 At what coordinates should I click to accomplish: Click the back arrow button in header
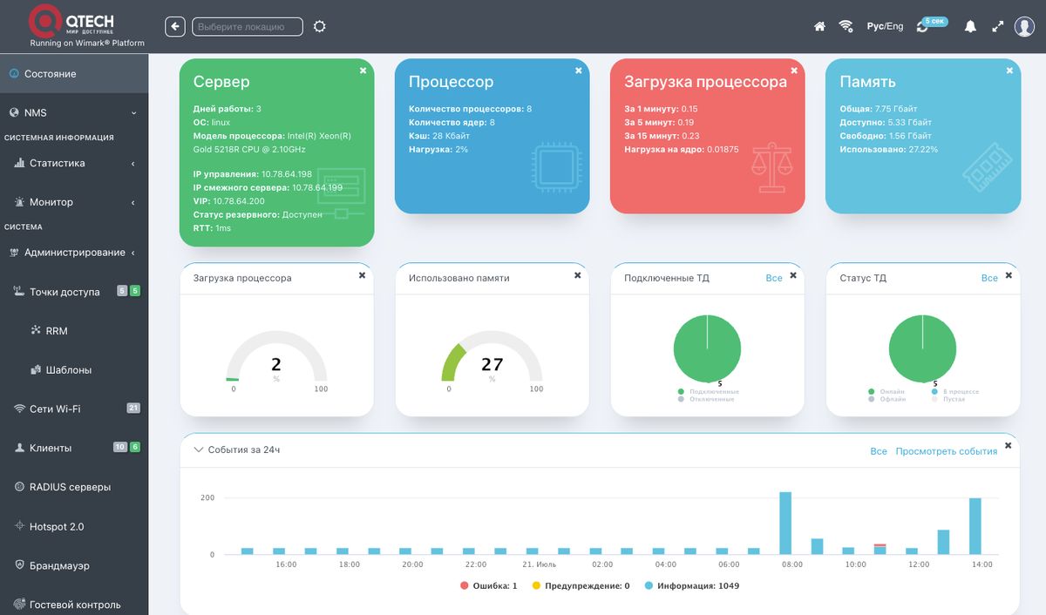(175, 27)
